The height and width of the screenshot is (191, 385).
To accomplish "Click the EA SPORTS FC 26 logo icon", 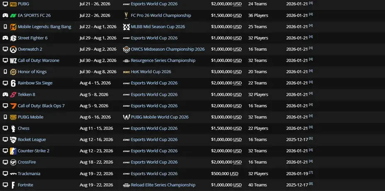I will (x=13, y=15).
